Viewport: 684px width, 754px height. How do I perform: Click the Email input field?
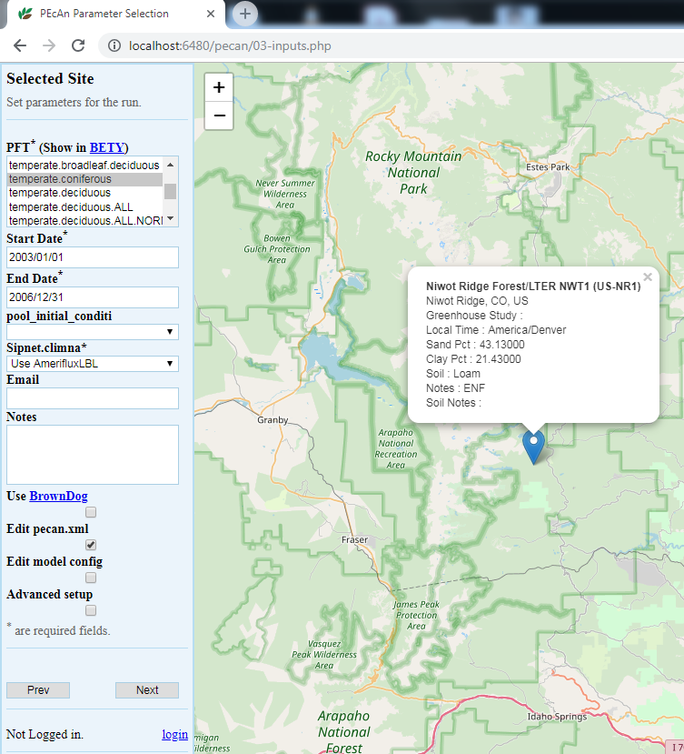coord(92,398)
